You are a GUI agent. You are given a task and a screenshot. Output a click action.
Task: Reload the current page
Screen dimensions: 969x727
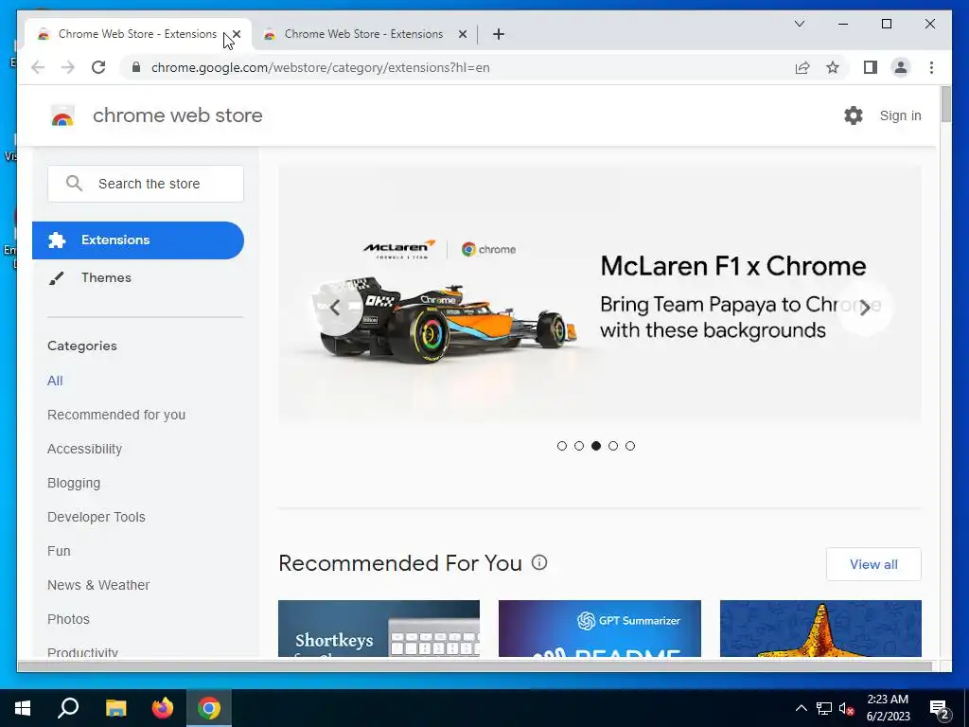[x=98, y=67]
